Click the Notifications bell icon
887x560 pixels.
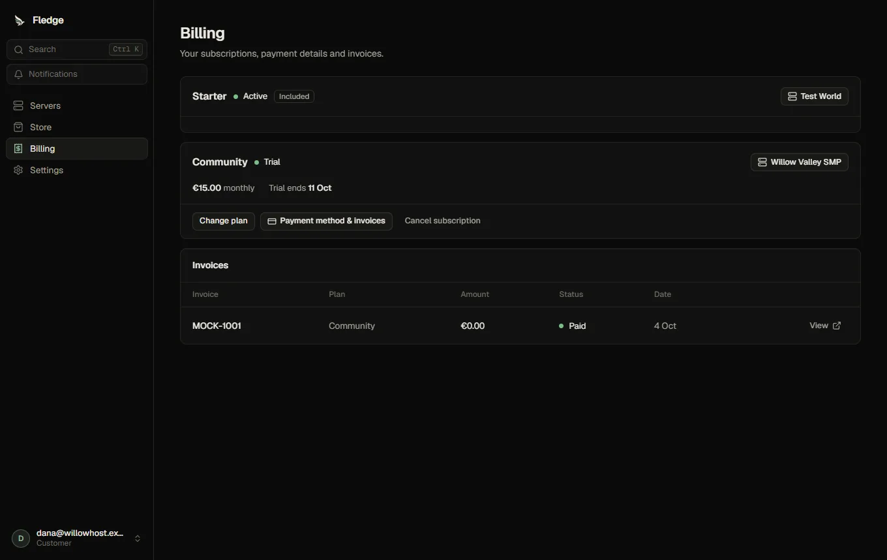click(18, 74)
